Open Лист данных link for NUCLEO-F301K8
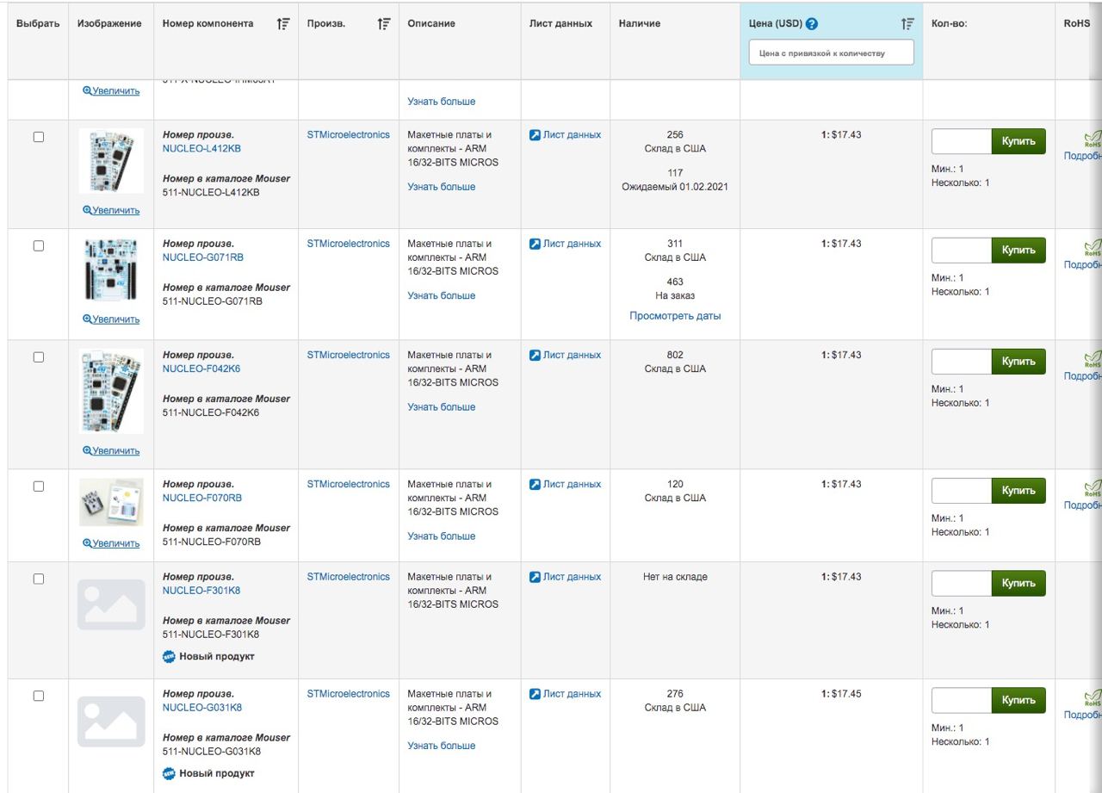Screen dimensions: 1102x793 (572, 578)
